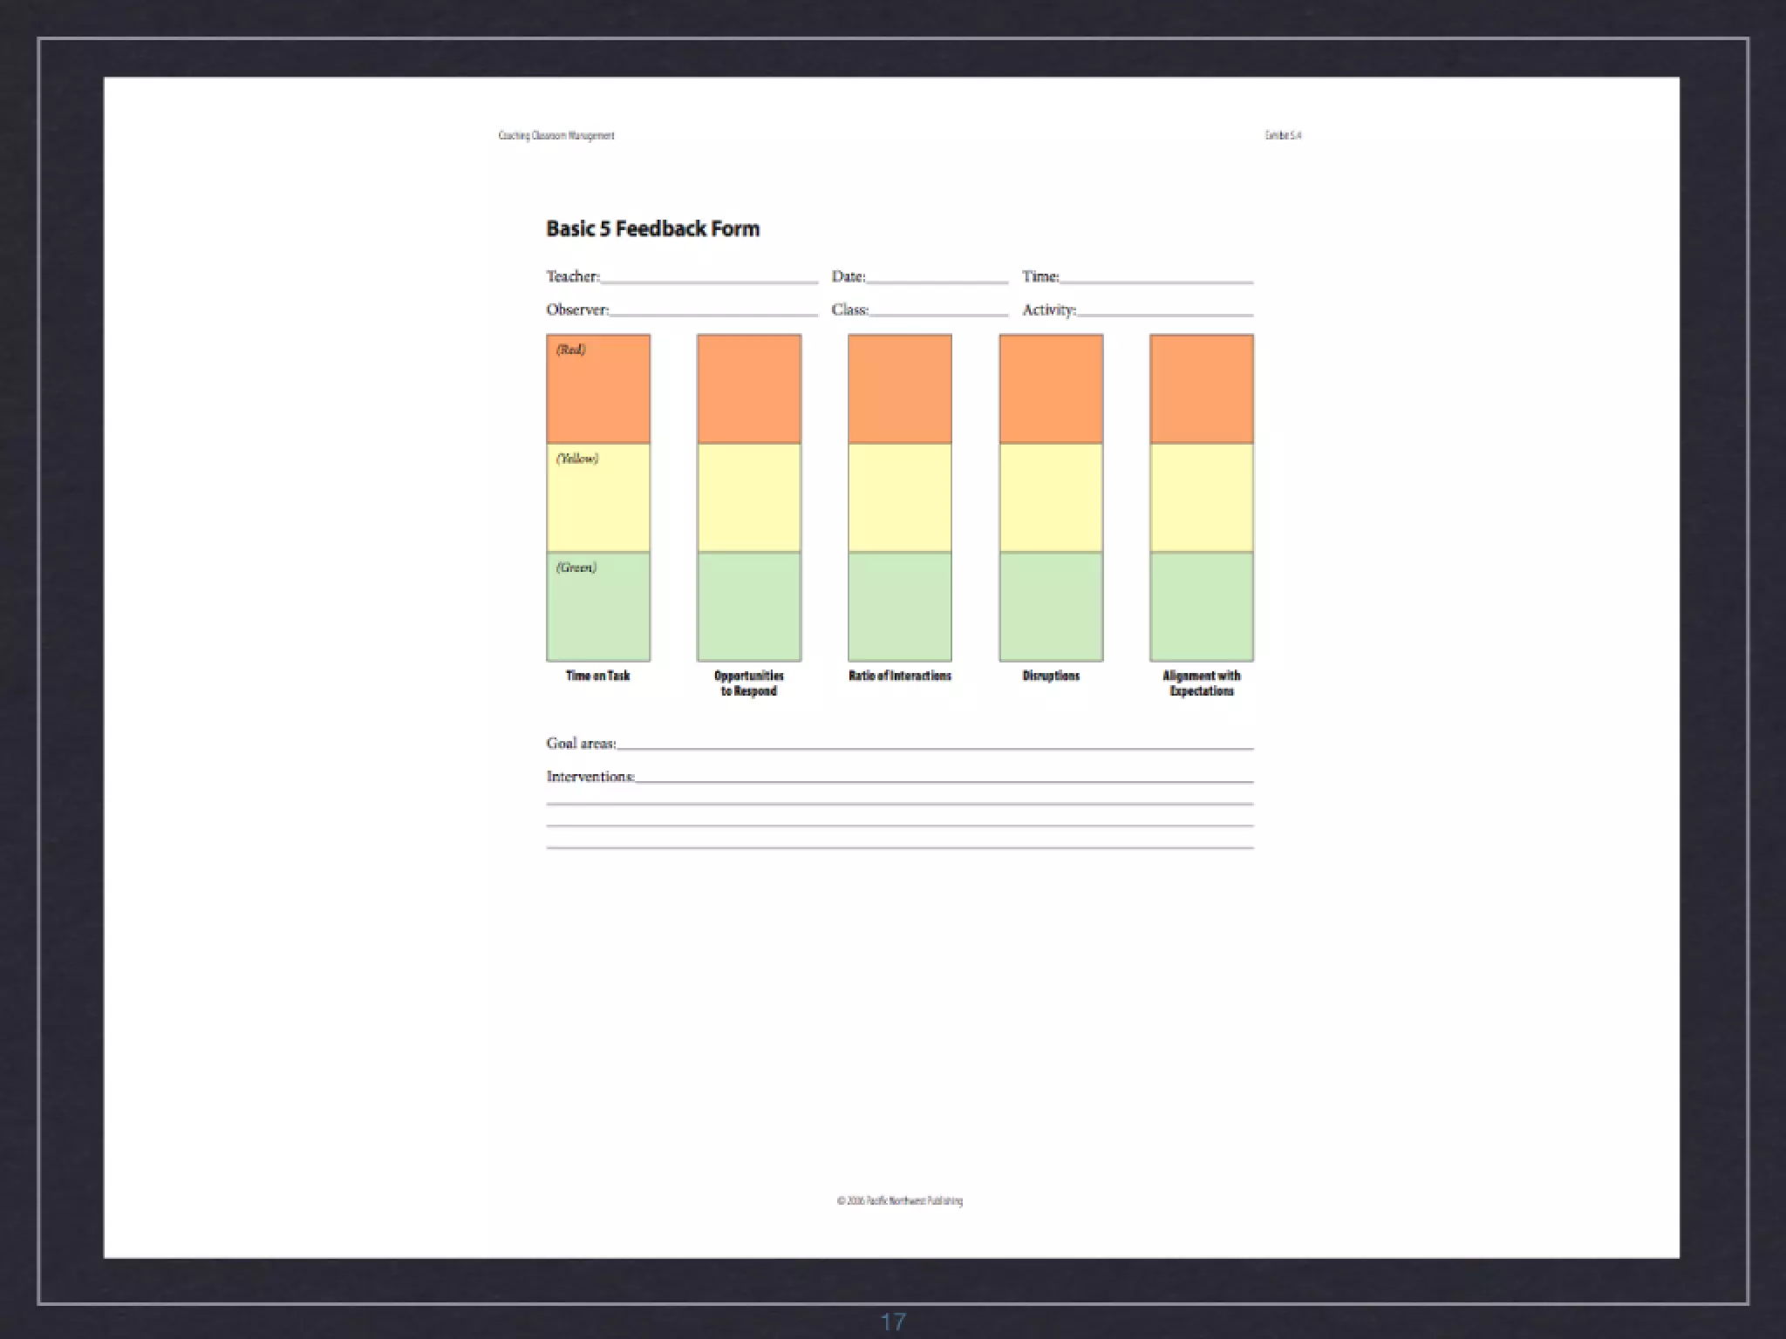The width and height of the screenshot is (1786, 1339).
Task: Click the Pacific Northwest Publishing copyright text
Action: tap(900, 1201)
